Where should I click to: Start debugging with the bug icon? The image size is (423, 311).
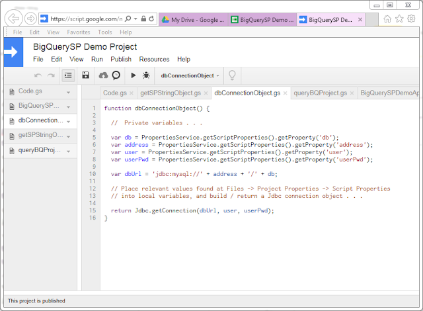(x=146, y=75)
